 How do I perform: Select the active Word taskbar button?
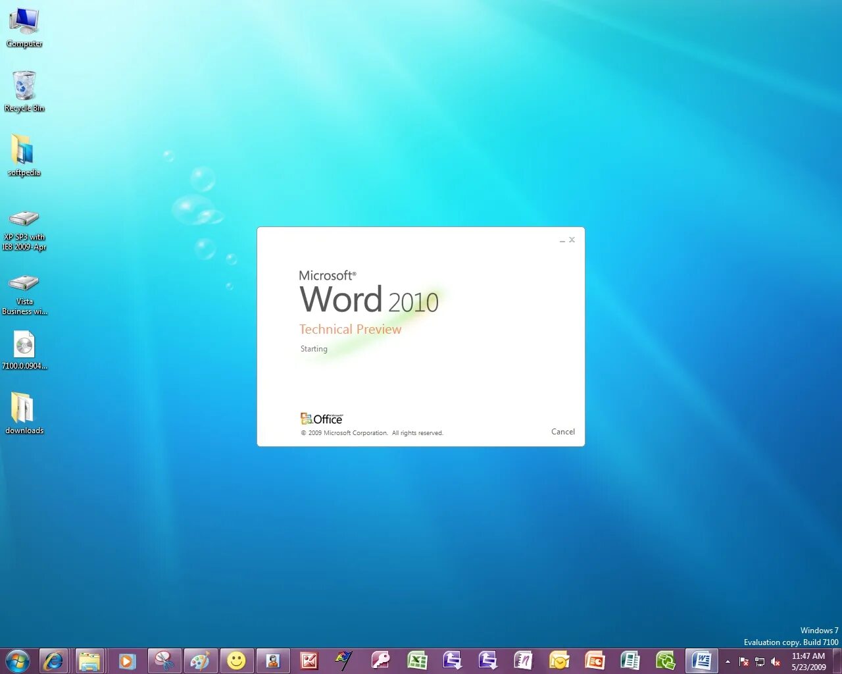click(701, 660)
